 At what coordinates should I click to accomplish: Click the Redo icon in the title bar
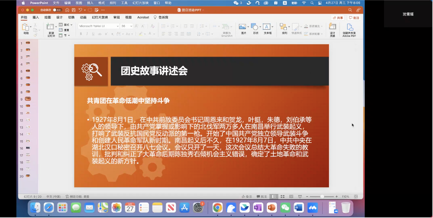90,10
